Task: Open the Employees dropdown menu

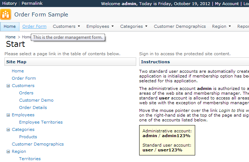Action: 100,26
